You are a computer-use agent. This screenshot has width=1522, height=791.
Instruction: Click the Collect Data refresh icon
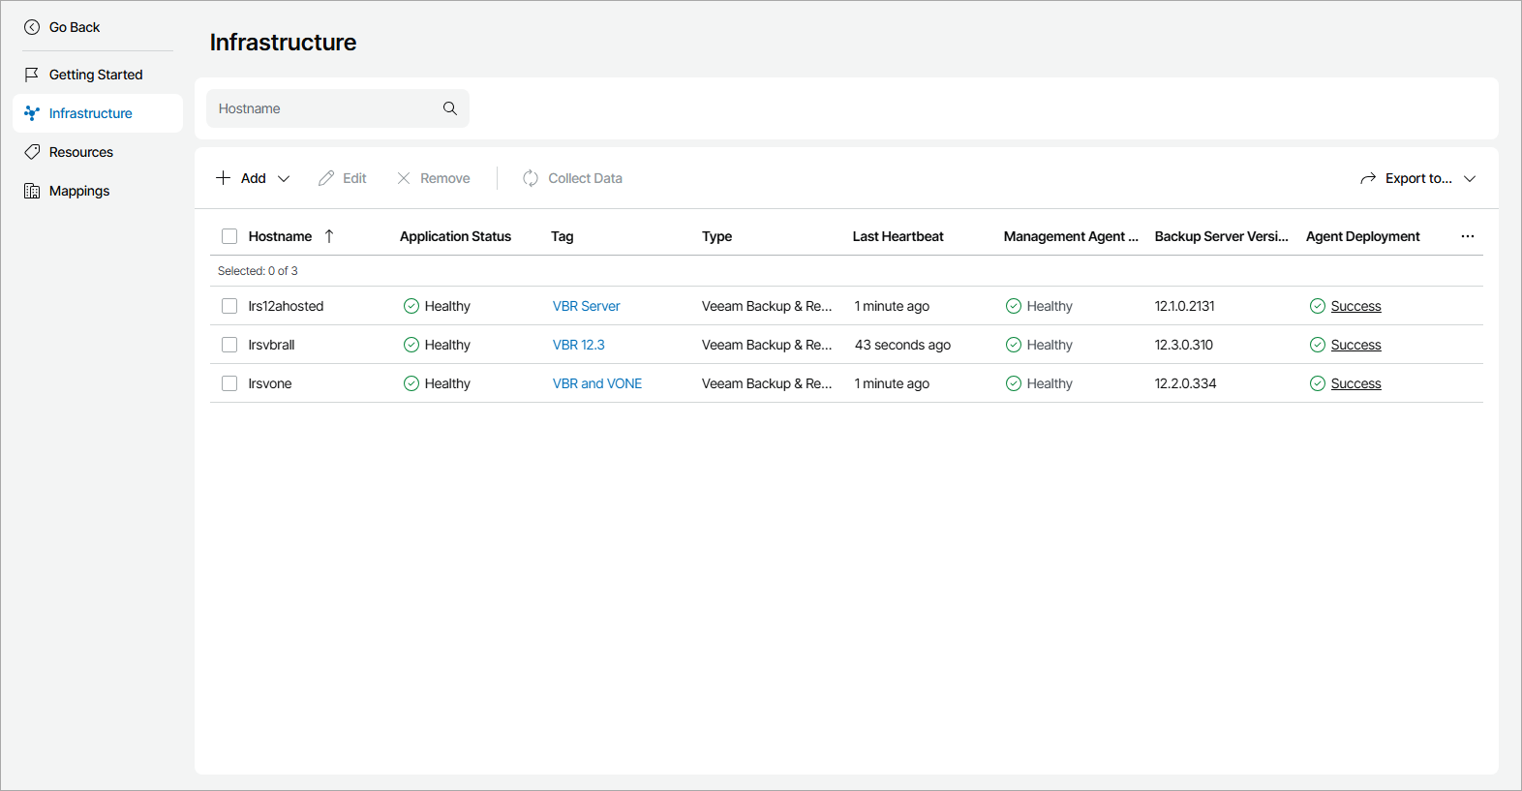[531, 178]
